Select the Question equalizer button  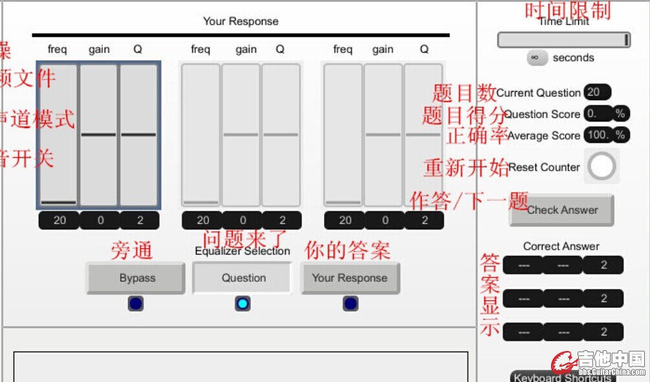click(243, 278)
